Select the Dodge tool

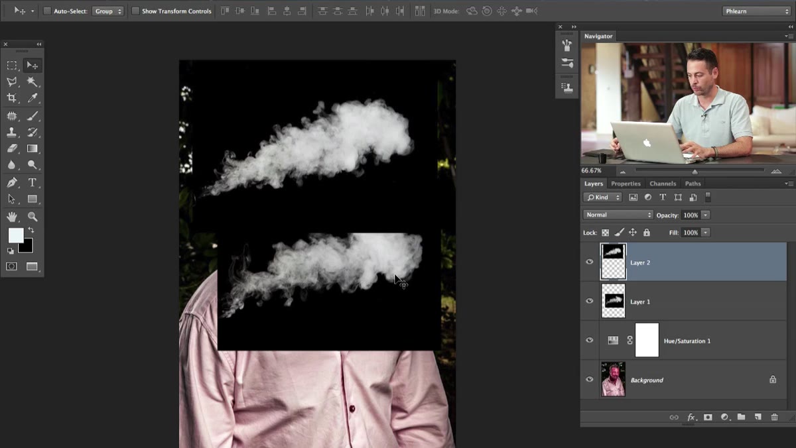[32, 165]
